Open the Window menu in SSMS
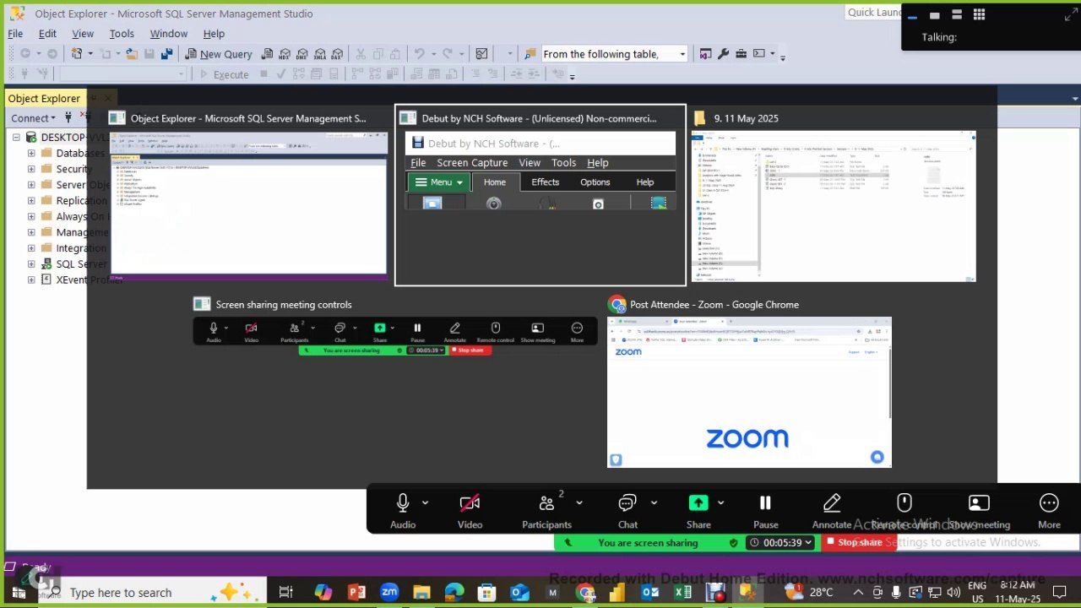This screenshot has width=1081, height=608. pyautogui.click(x=168, y=34)
